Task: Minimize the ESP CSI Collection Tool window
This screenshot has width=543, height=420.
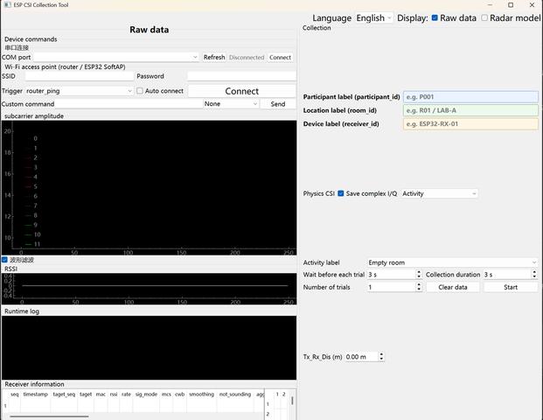Action: tap(490, 5)
